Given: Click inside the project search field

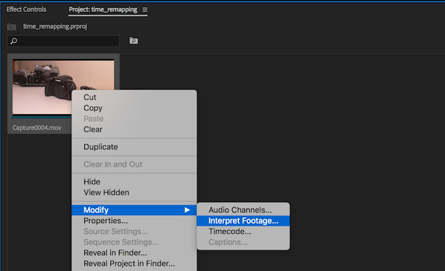Looking at the screenshot, I should pos(64,41).
